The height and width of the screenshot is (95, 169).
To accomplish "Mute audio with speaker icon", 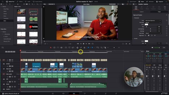I will (152, 47).
